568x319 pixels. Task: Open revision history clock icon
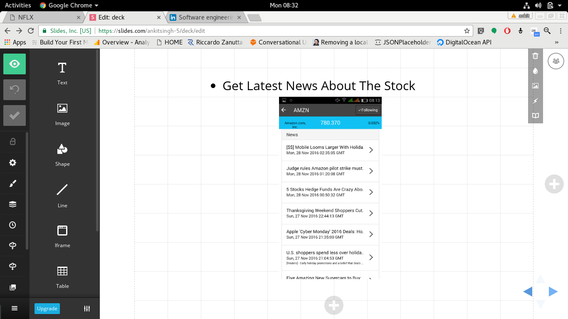[x=13, y=225]
